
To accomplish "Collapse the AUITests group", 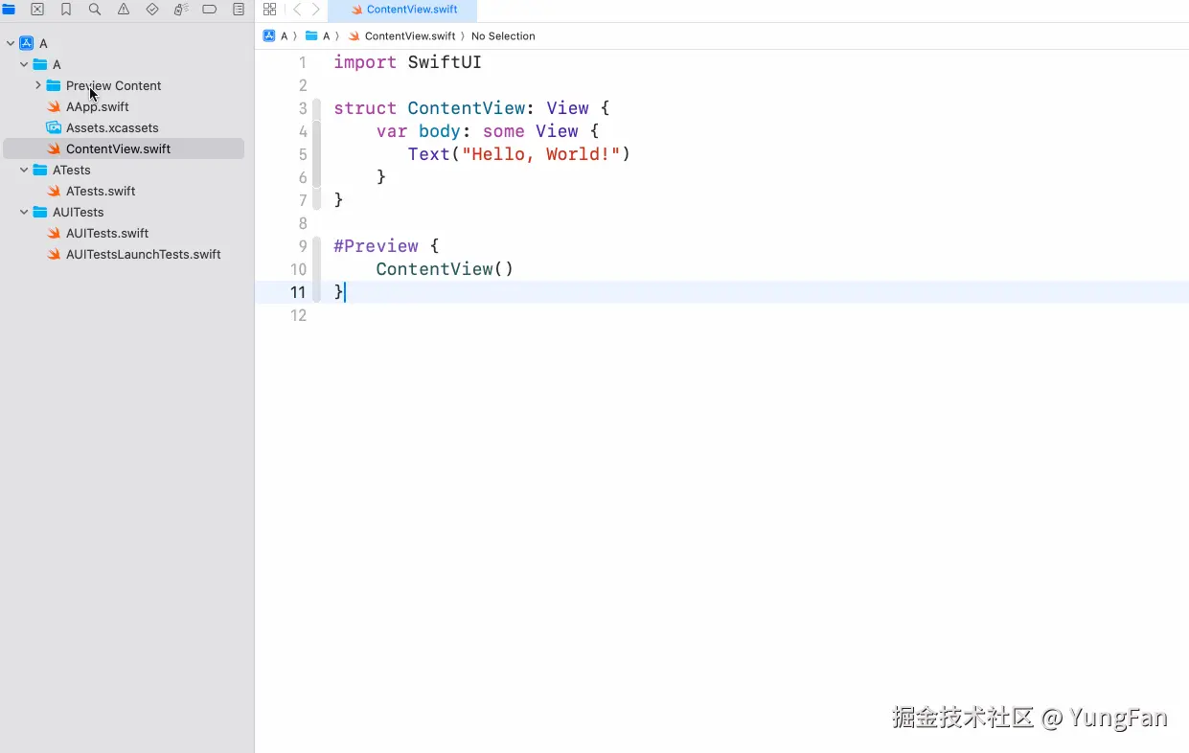I will [x=23, y=212].
